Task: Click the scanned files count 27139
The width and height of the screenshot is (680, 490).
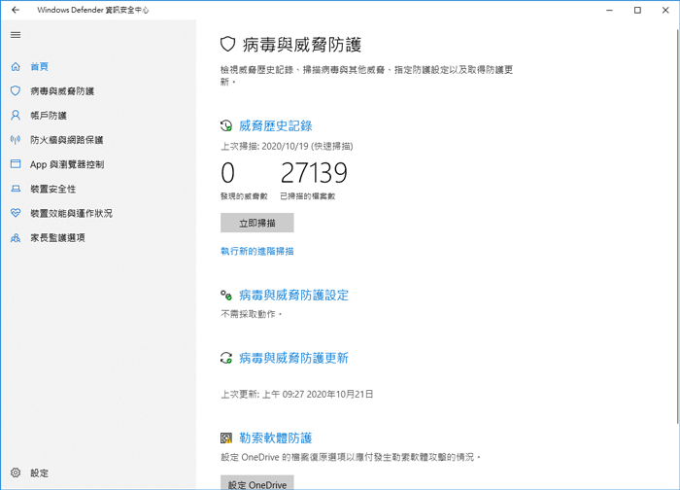Action: pyautogui.click(x=314, y=173)
